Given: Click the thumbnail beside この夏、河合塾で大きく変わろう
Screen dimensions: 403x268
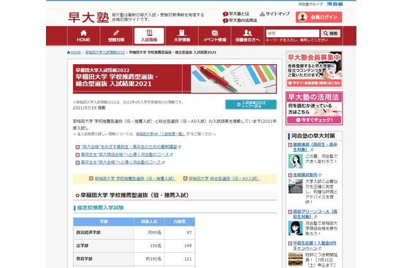Looking at the screenshot, I should point(295,161).
